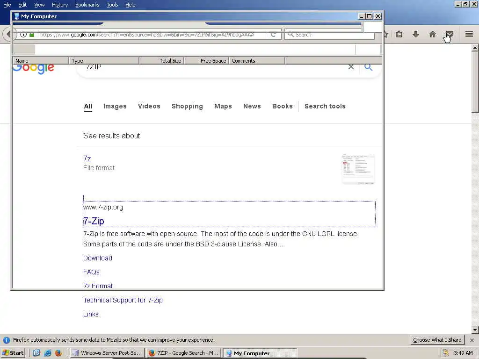This screenshot has width=479, height=359.
Task: Click the Firefox back arrow button
Action: 7,34
